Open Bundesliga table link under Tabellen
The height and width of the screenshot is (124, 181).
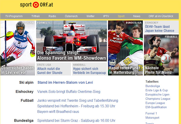pyautogui.click(x=153, y=86)
